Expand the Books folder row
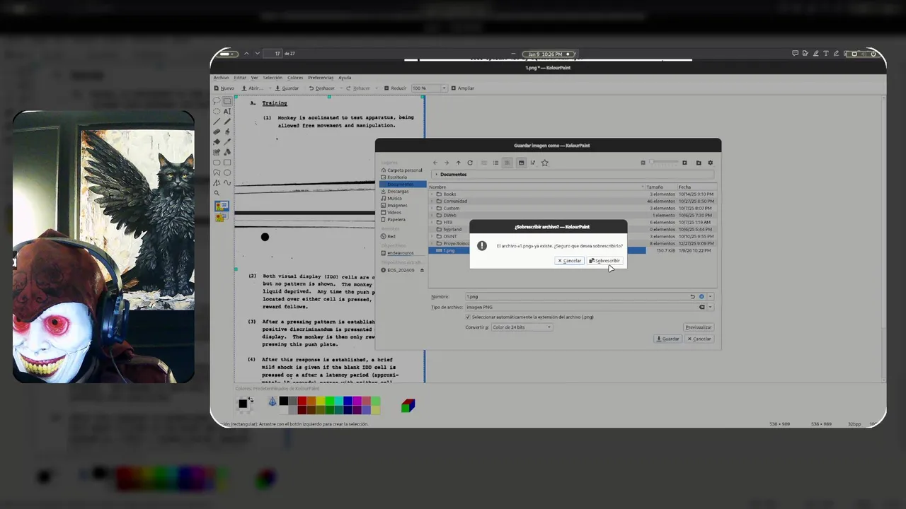 tap(432, 194)
